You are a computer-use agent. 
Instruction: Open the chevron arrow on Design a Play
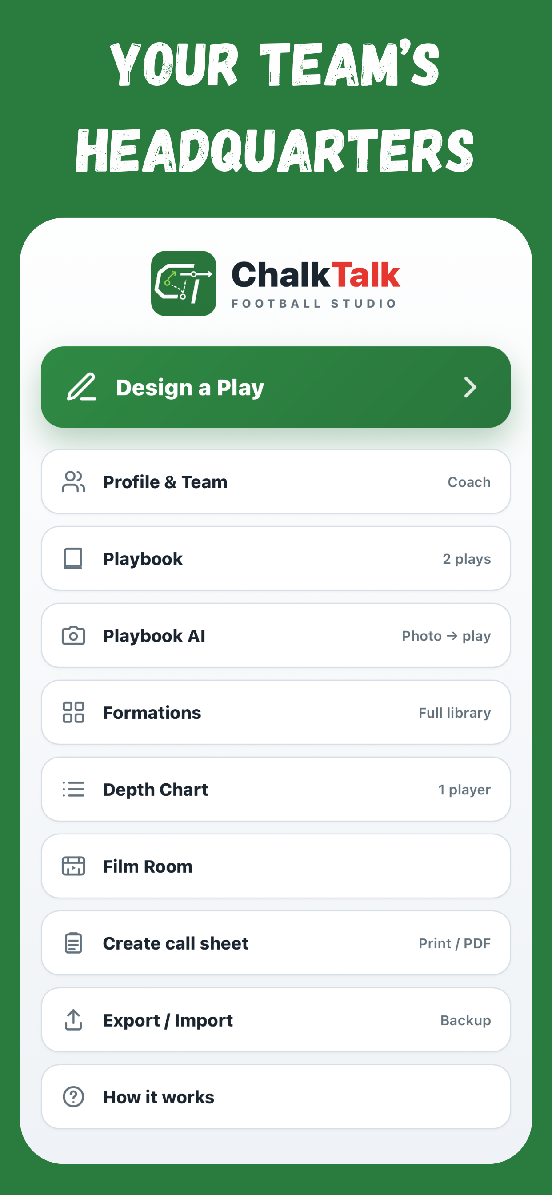pos(470,387)
